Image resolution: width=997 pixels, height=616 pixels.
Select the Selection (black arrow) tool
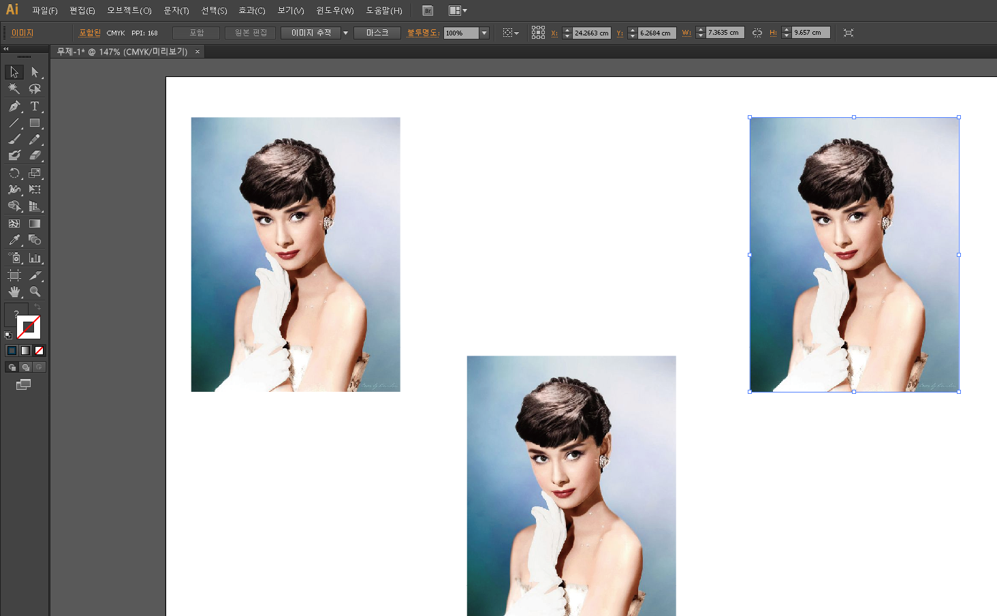pos(14,72)
